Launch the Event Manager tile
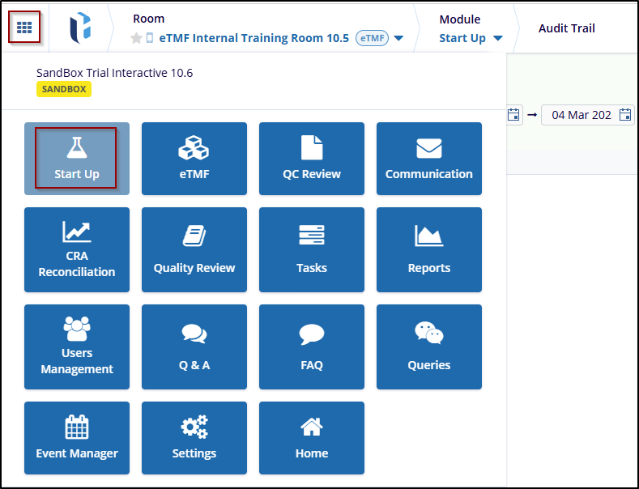 (x=76, y=438)
